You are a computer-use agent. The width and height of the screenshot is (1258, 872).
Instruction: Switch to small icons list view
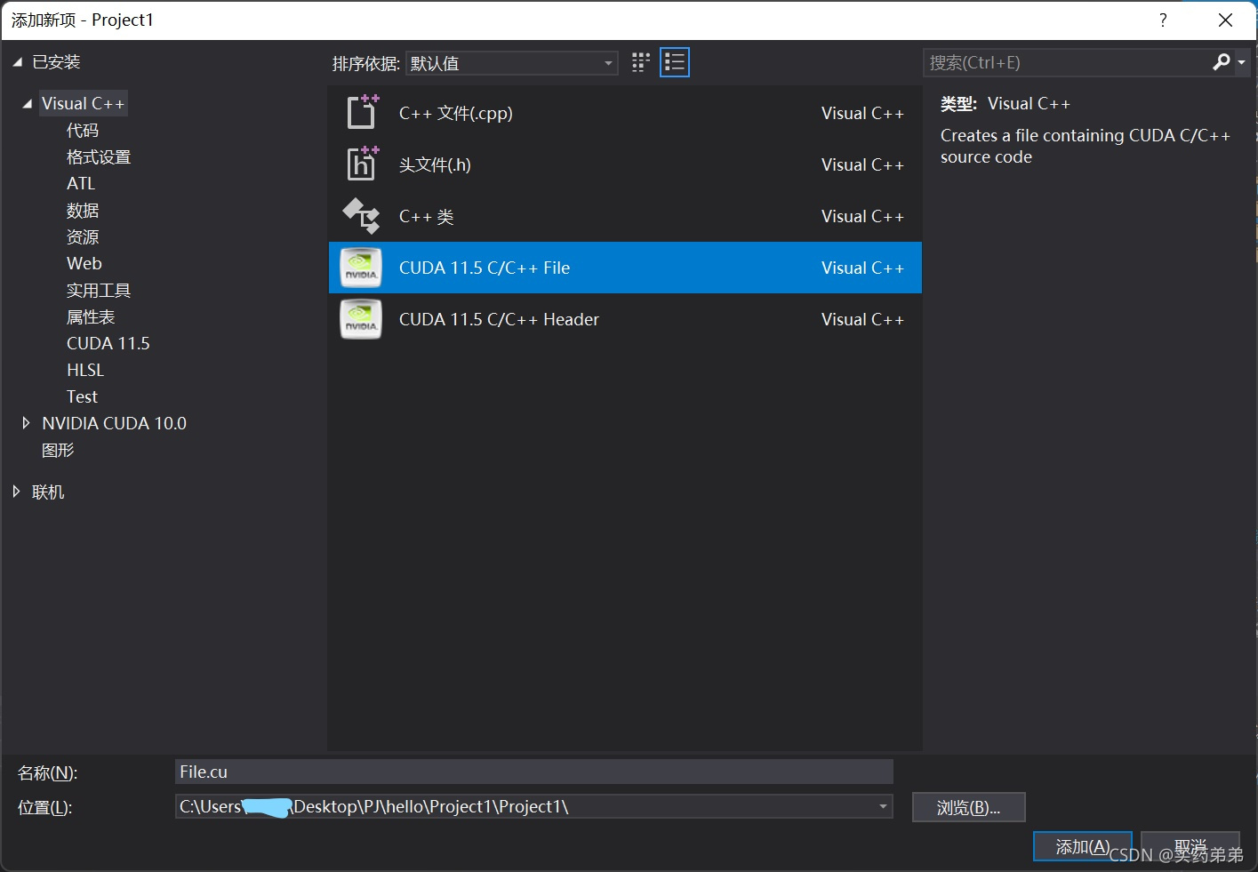tap(675, 62)
